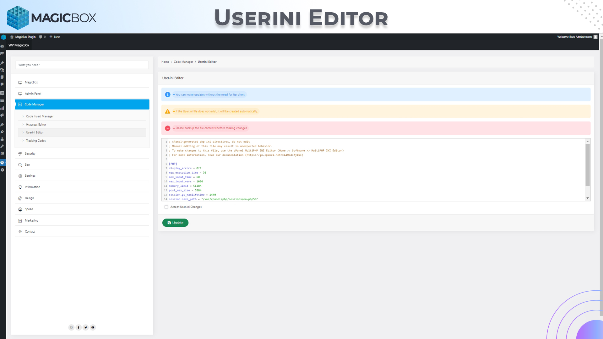
Task: Open the comments bubble icon in admin bar
Action: point(41,37)
